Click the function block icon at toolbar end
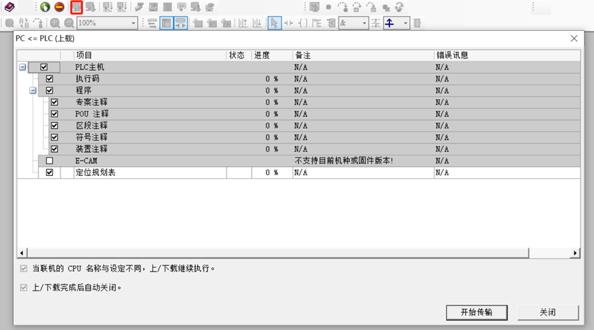The image size is (594, 330). coord(417,23)
